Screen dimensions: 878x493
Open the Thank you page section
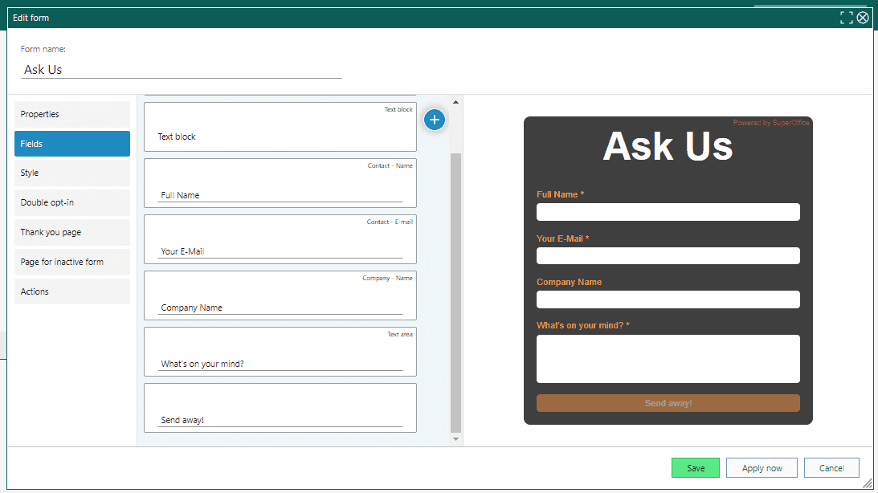coord(72,232)
